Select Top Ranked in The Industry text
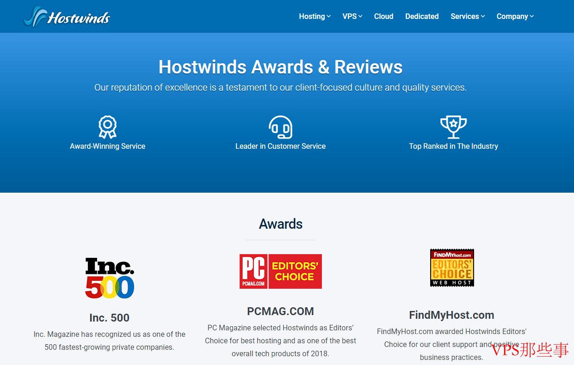Viewport: 574px width, 365px height. pos(453,146)
